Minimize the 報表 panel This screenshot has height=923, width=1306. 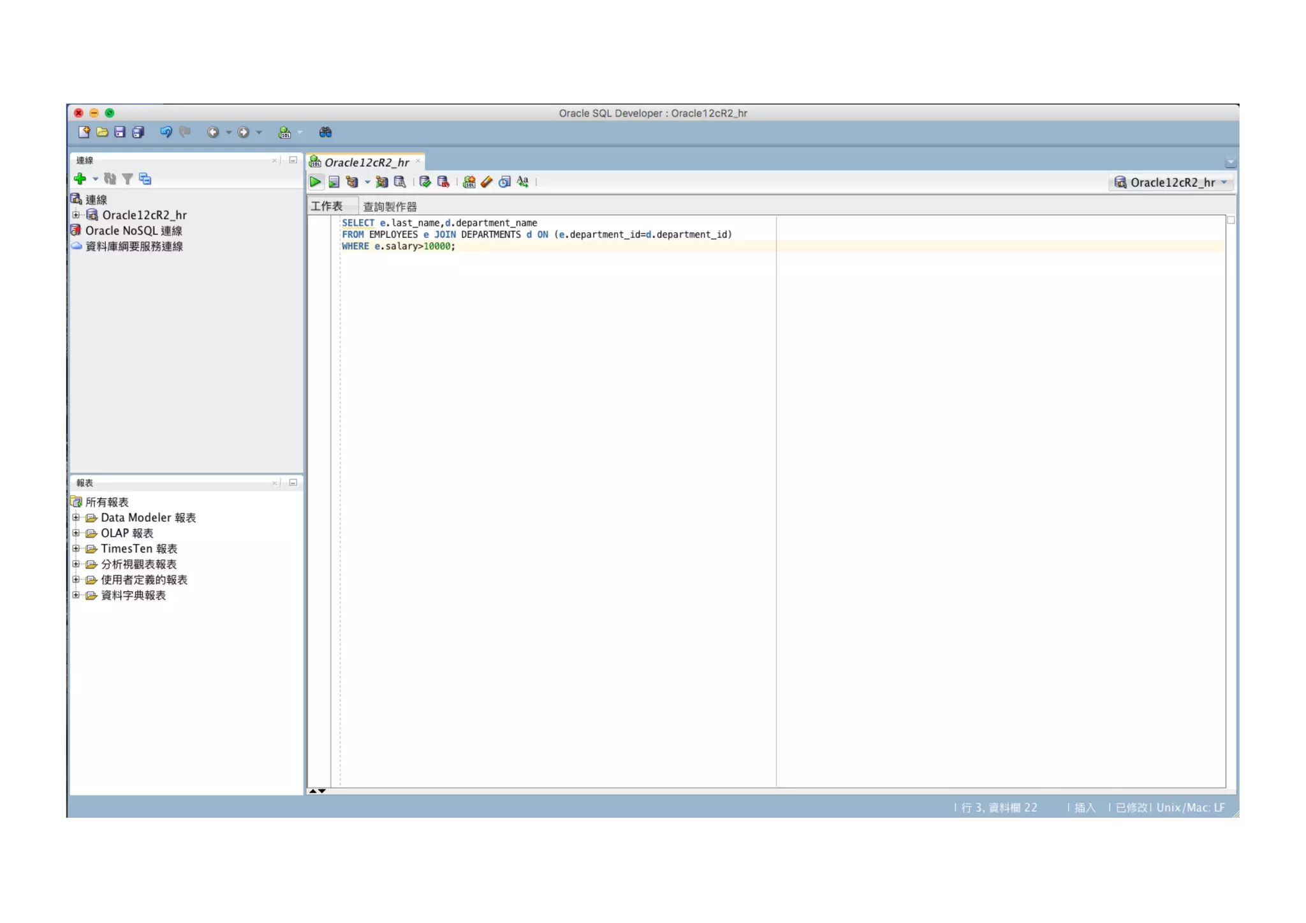click(293, 483)
